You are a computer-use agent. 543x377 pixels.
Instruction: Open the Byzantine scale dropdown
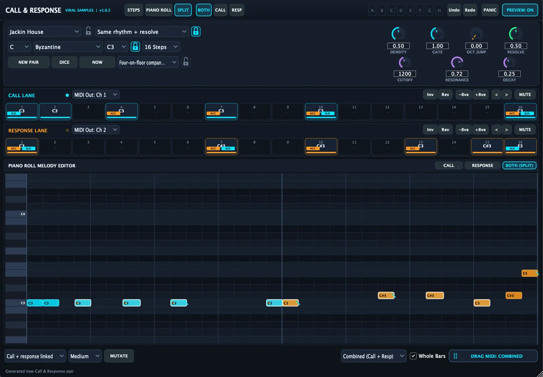point(68,47)
